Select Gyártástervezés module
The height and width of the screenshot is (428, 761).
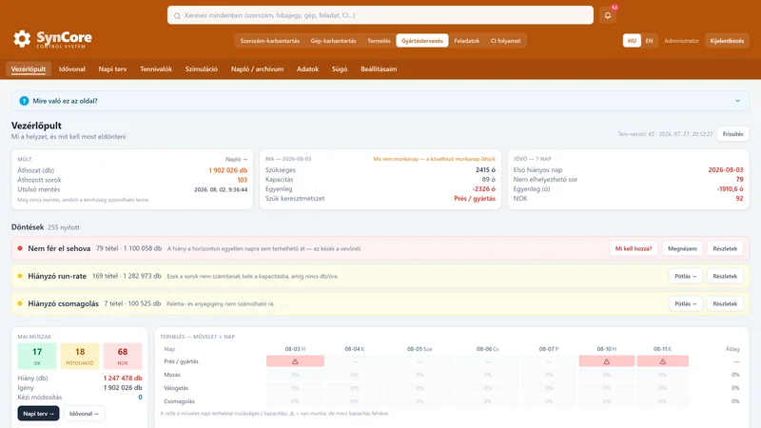pyautogui.click(x=422, y=41)
